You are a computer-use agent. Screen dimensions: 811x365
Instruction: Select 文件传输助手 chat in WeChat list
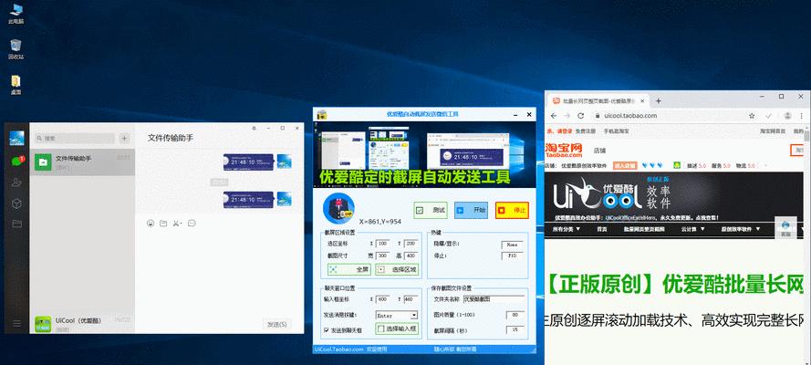82,162
